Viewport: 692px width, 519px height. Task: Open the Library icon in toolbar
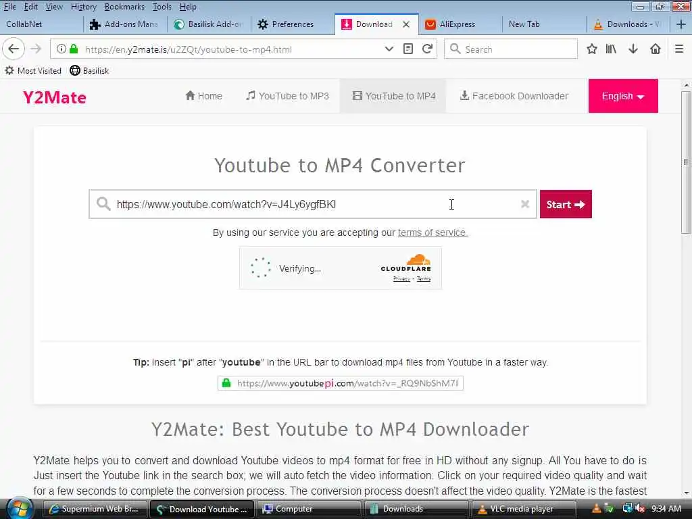point(611,49)
